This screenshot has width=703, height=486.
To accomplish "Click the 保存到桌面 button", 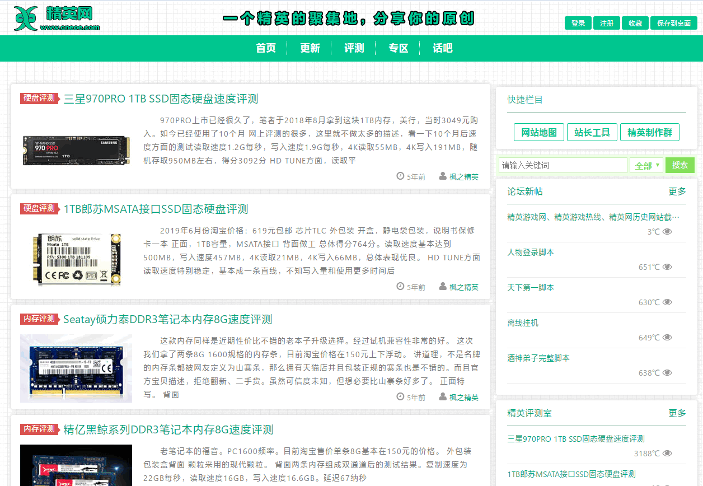I will tap(673, 23).
